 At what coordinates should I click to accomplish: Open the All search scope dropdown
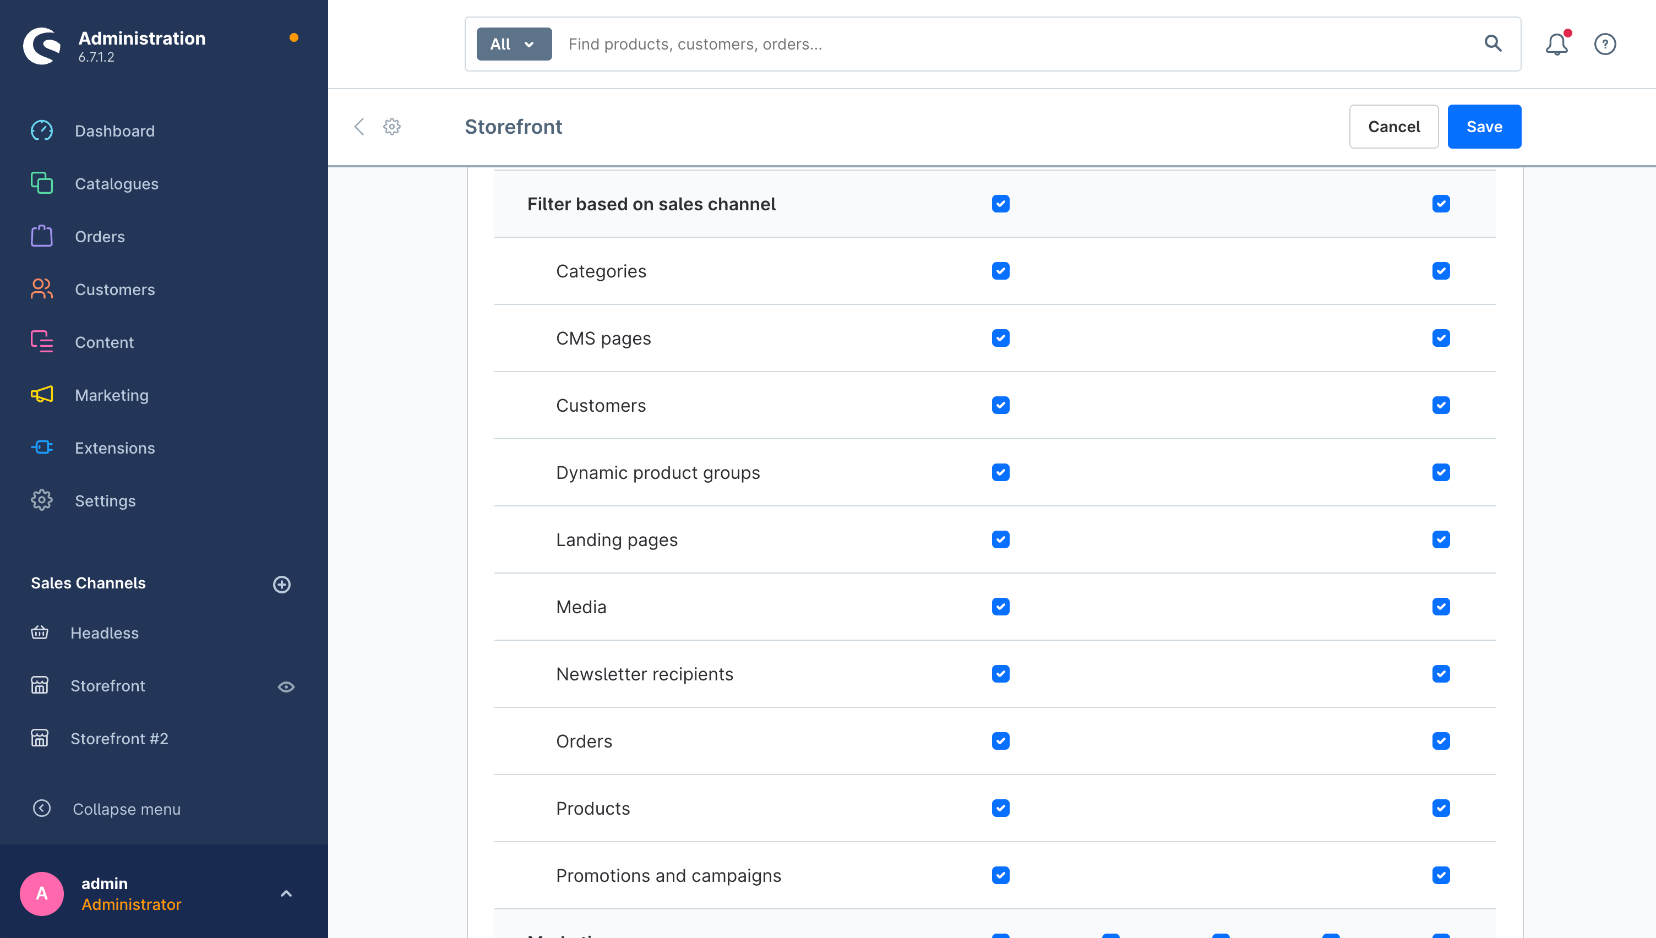[513, 44]
